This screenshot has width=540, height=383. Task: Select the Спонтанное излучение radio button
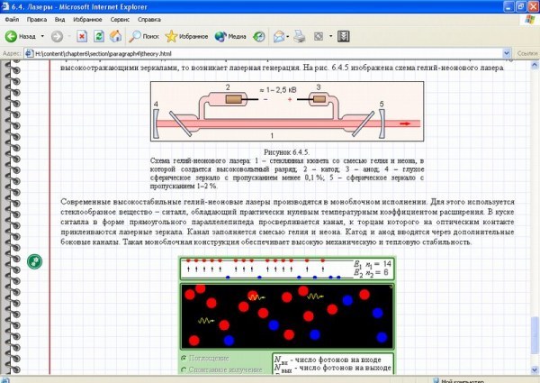(x=184, y=369)
